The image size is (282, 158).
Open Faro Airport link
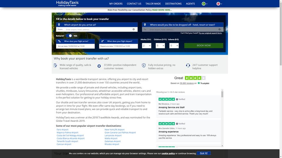tap(62, 130)
